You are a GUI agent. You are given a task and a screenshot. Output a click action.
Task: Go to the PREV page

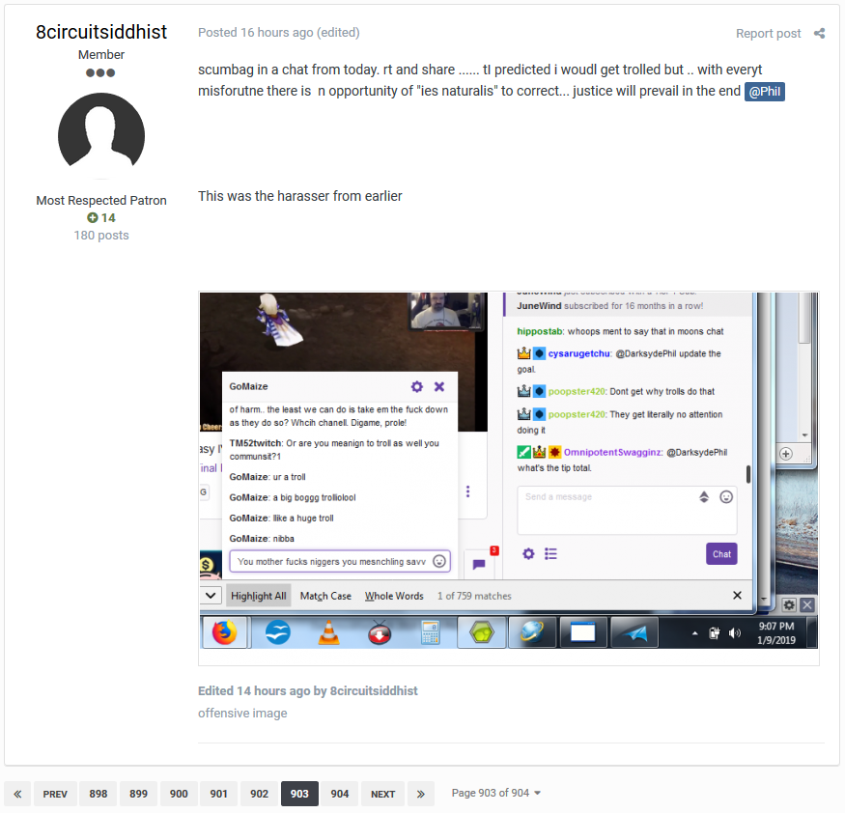pyautogui.click(x=55, y=794)
